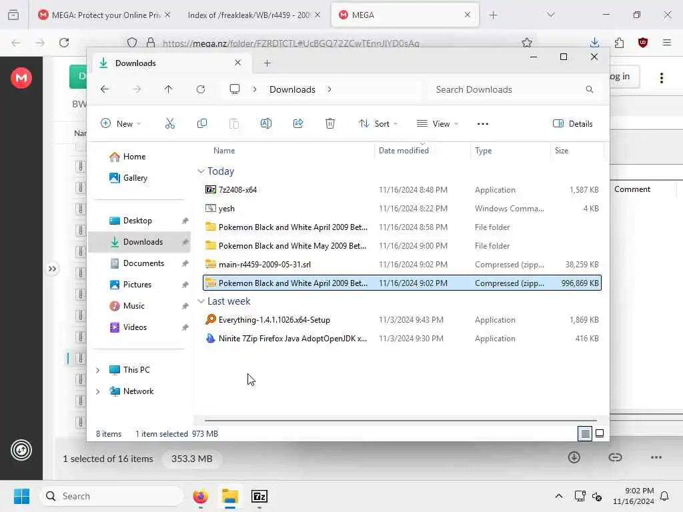Switch to details list view icon in status bar

coord(584,433)
